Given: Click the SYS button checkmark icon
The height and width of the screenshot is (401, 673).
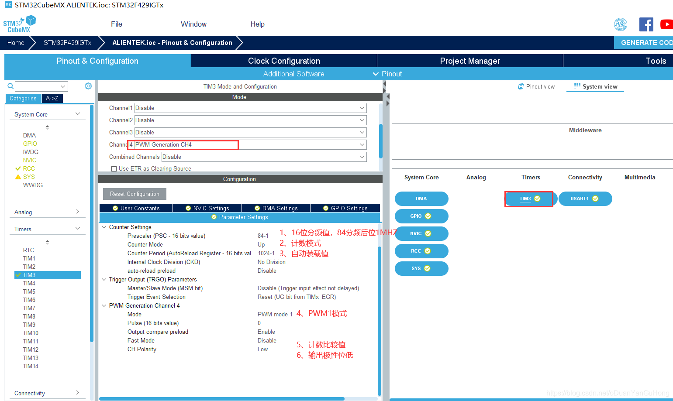Looking at the screenshot, I should click(x=427, y=268).
